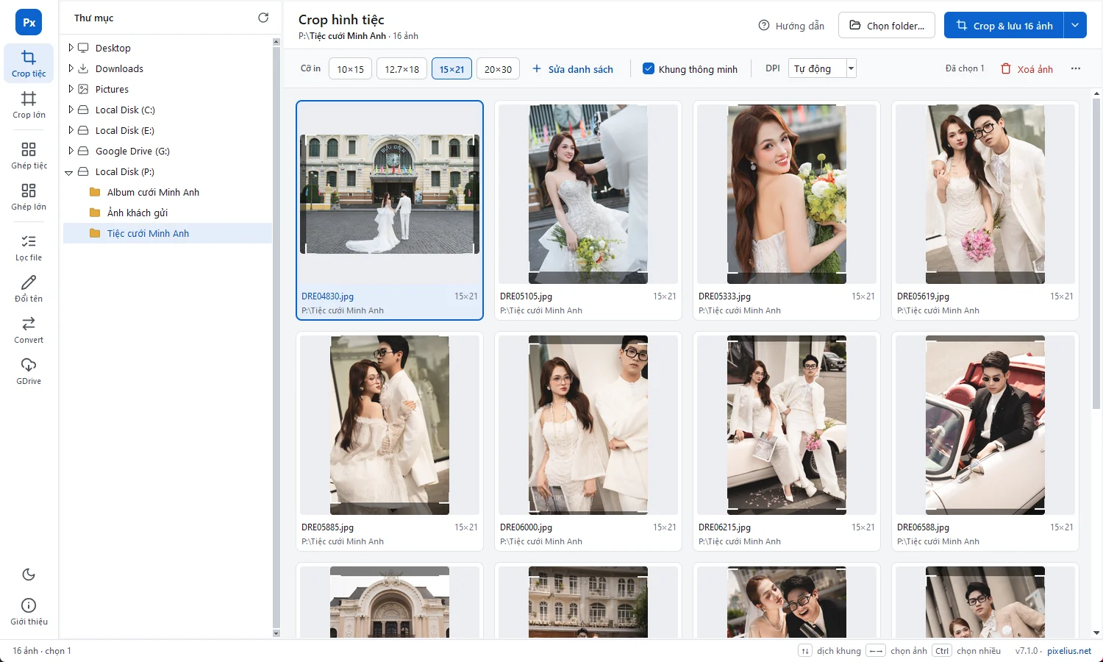Select Album cưới Minh Anh folder
This screenshot has width=1103, height=662.
[168, 192]
